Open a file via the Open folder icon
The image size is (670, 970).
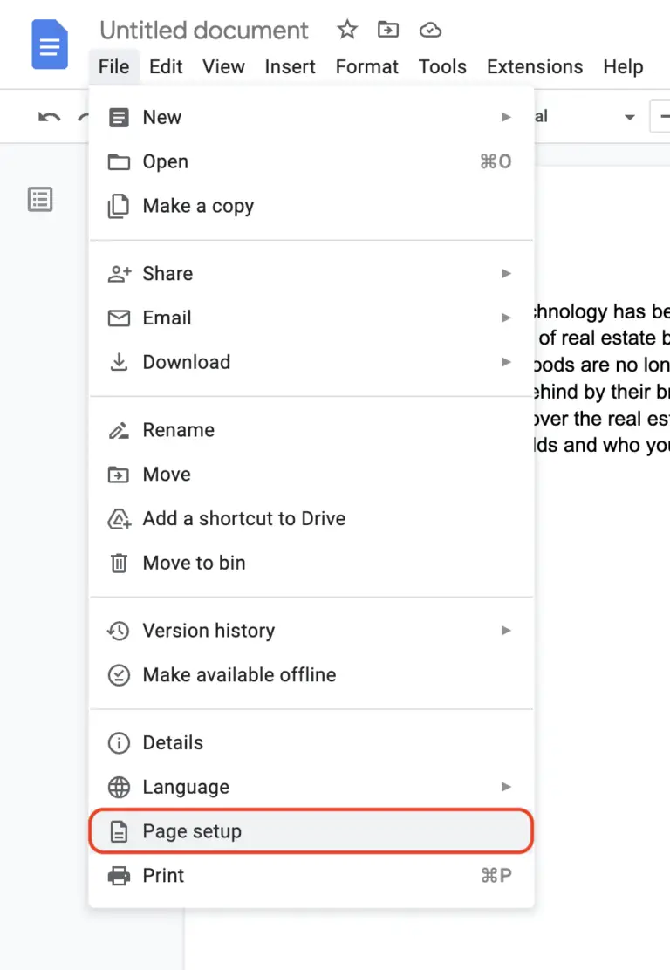click(x=119, y=161)
